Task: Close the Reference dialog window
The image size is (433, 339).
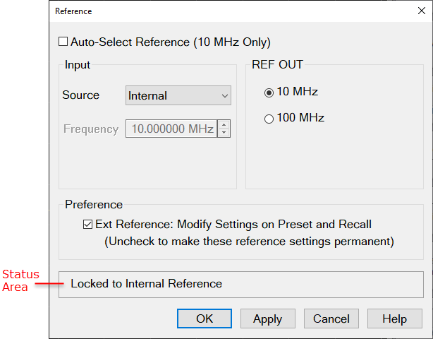Action: [421, 11]
